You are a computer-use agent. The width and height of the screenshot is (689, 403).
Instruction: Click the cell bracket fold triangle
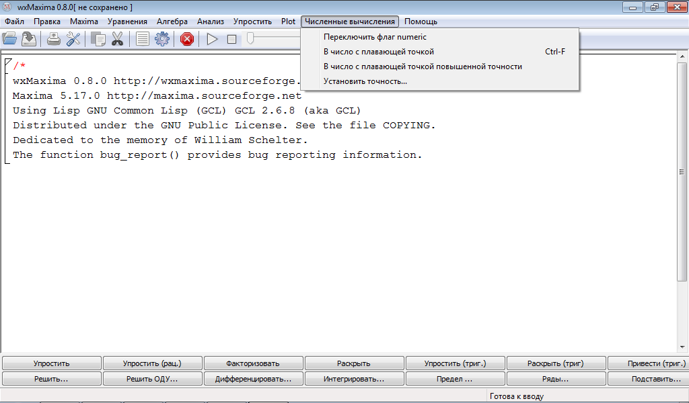coord(8,64)
